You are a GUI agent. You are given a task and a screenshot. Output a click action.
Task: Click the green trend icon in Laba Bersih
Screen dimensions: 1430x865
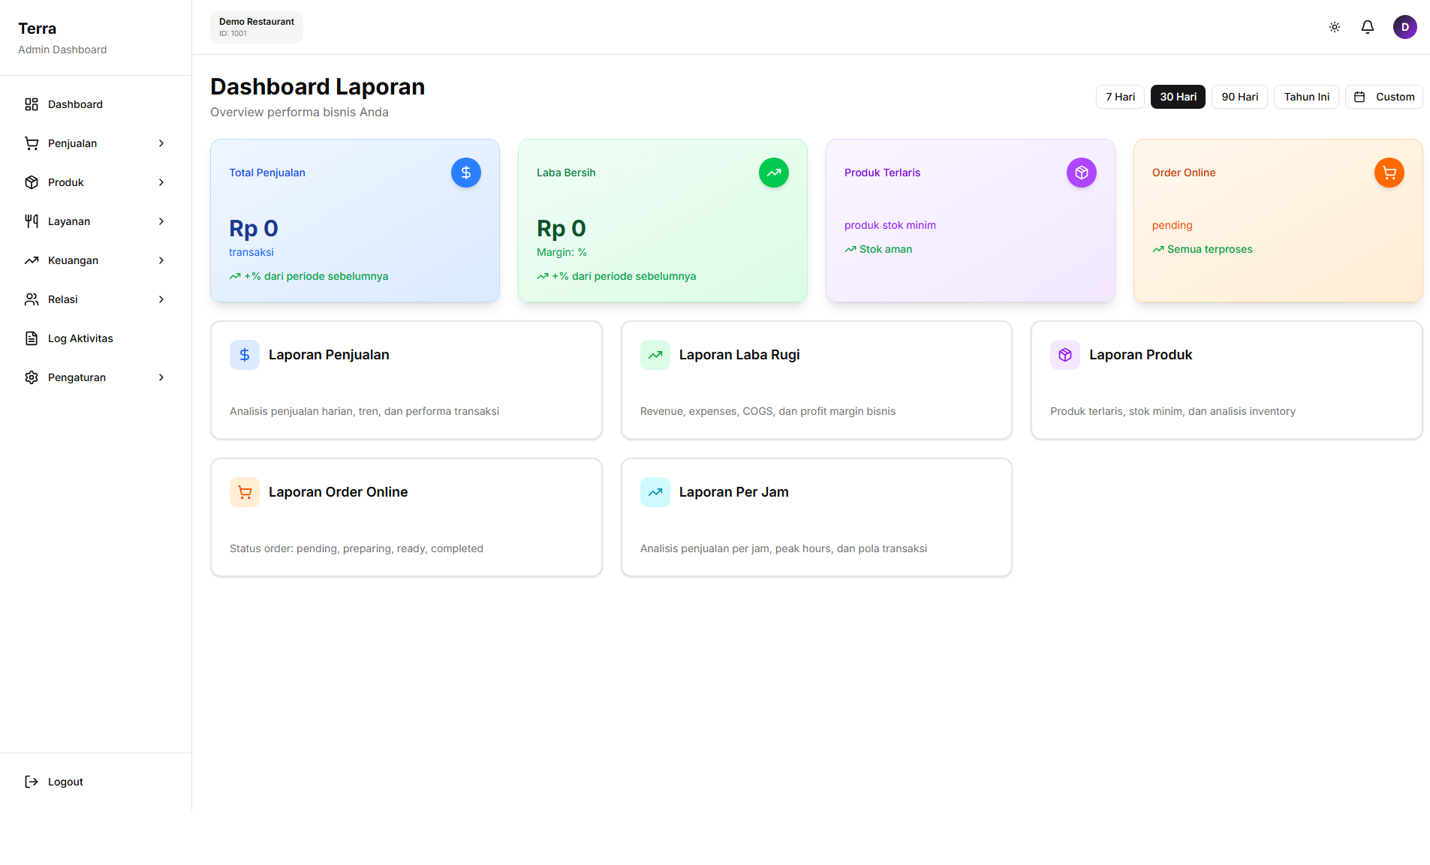click(773, 173)
